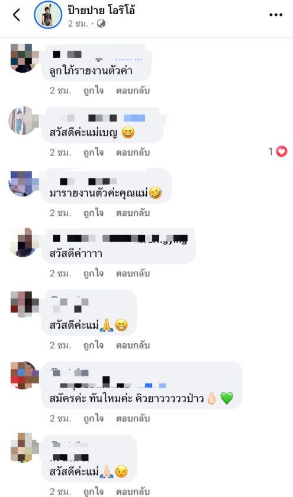
Task: Tap the blue tagged name in the สมัครค่ะ comment
Action: pyautogui.click(x=155, y=385)
